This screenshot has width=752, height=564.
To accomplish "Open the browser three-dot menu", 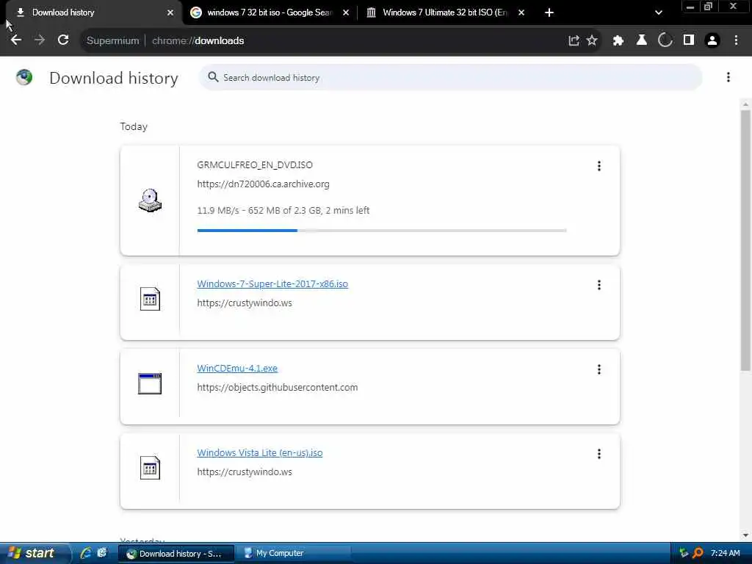I will [736, 41].
